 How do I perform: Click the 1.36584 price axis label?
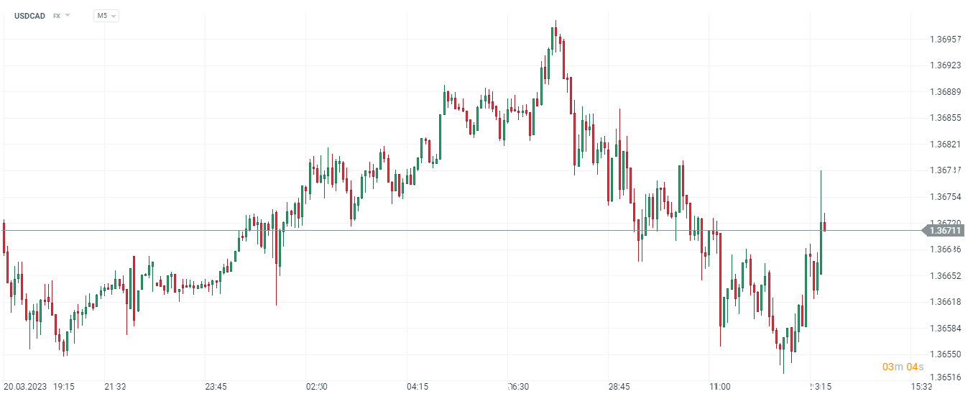tap(945, 329)
